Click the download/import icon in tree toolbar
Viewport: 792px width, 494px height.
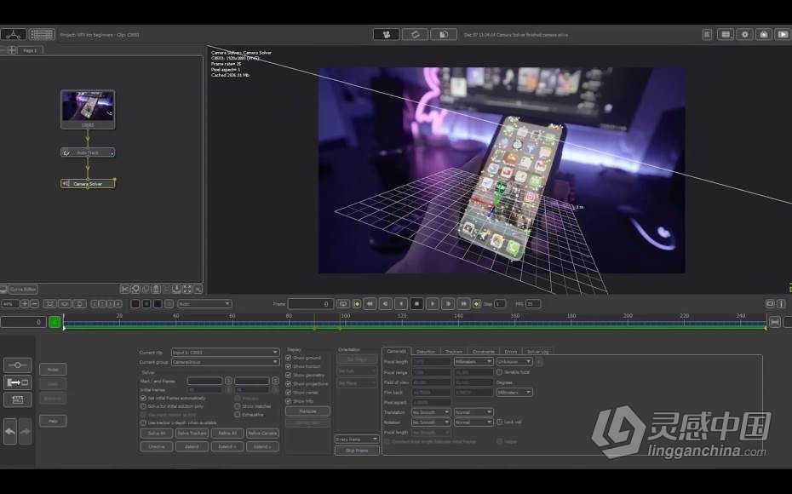[177, 289]
